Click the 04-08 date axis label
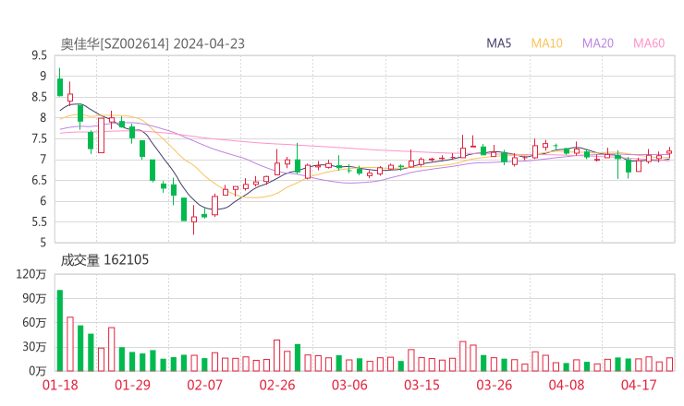Screen dimensions: 684x406 pyautogui.click(x=567, y=385)
